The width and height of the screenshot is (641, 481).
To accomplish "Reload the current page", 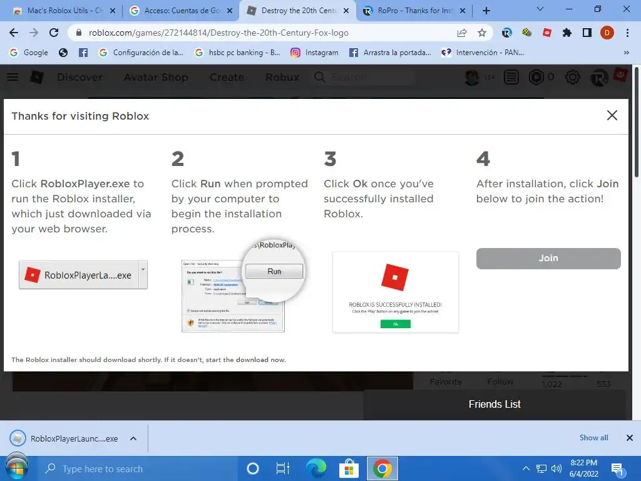I will [x=54, y=33].
